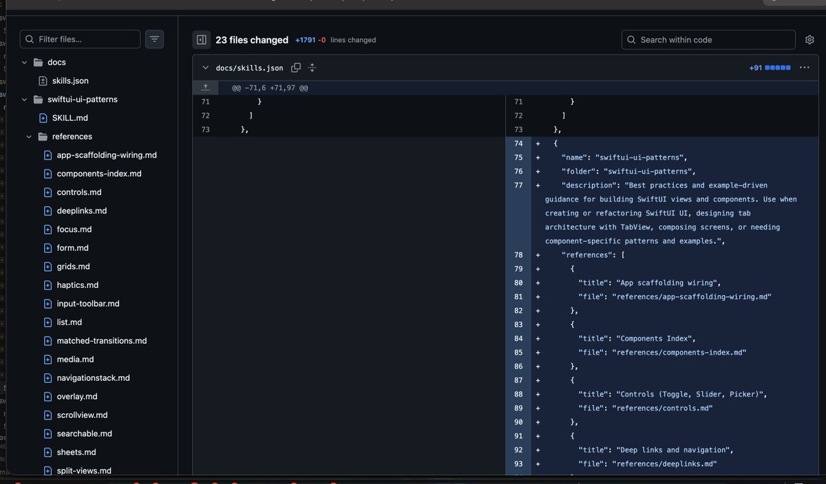Select deeplinks.md file
This screenshot has height=484, width=826.
[x=82, y=210]
